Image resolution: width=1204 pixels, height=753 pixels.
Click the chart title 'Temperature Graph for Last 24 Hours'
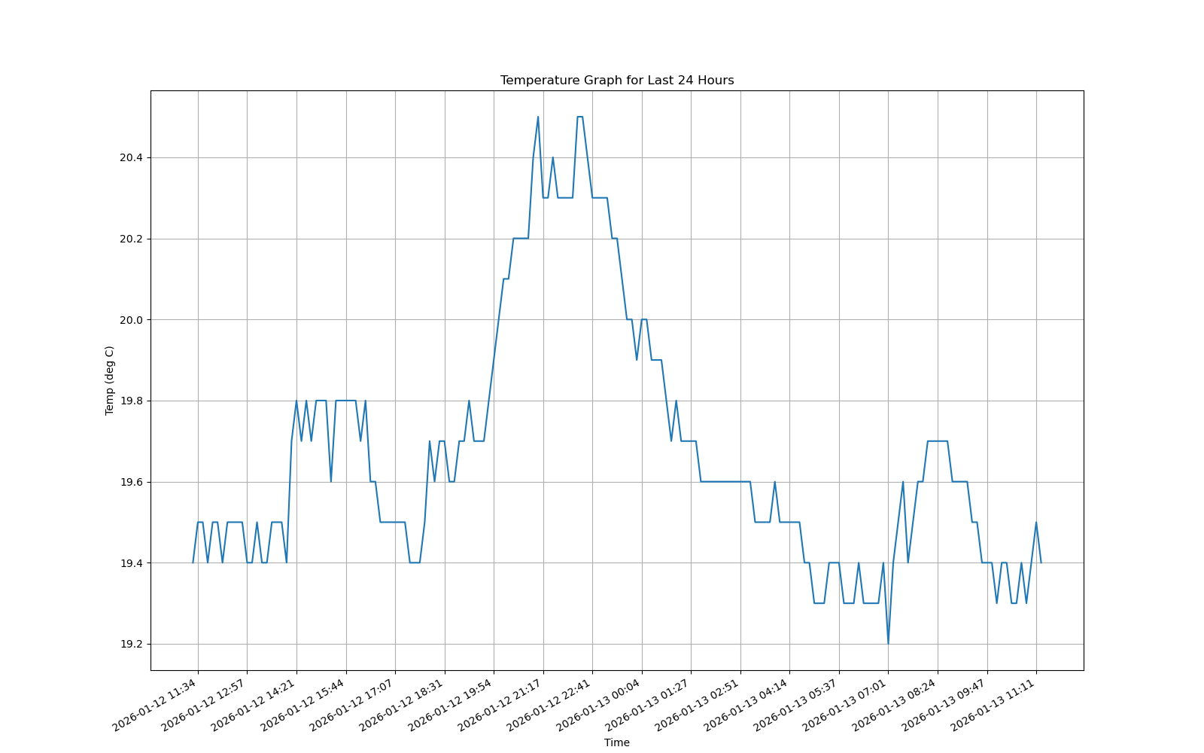(617, 78)
